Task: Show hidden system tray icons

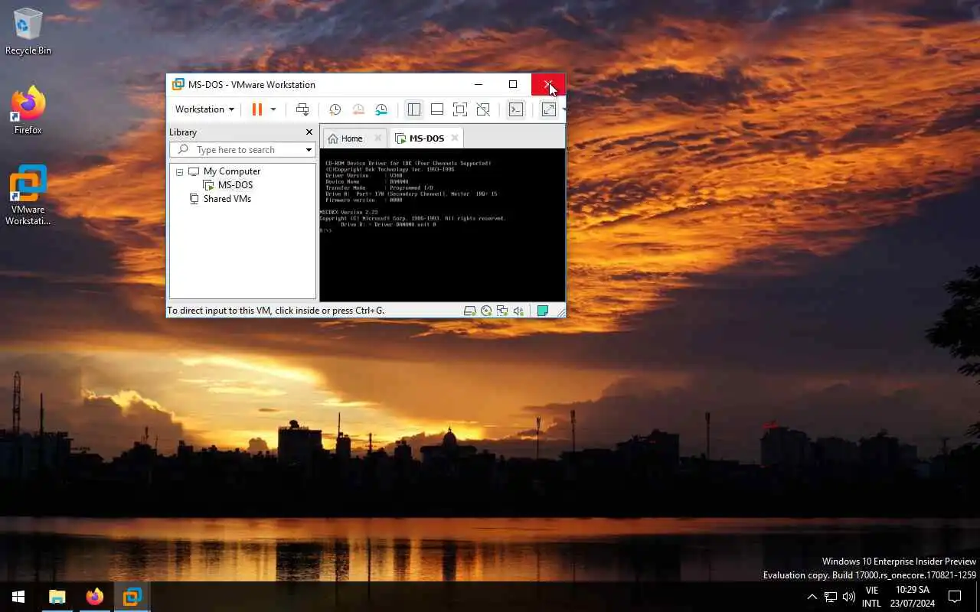Action: click(812, 597)
